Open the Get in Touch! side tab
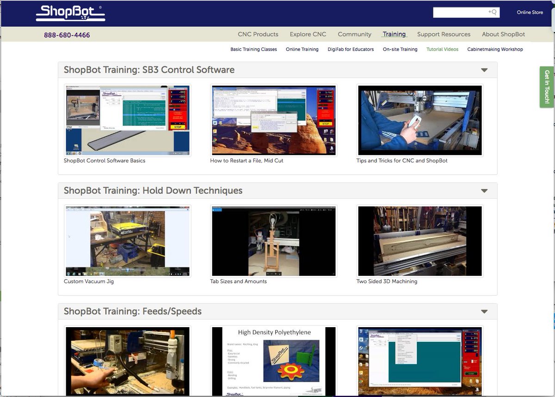This screenshot has height=397, width=555. 547,87
